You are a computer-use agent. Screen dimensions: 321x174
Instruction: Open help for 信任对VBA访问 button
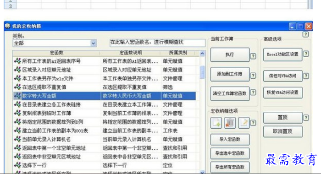click(x=306, y=76)
